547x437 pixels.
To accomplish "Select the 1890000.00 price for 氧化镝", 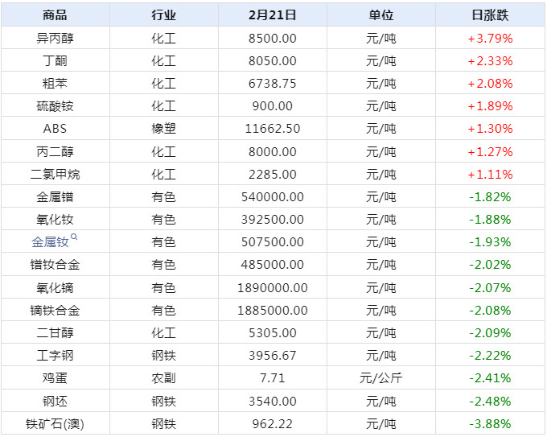I will tap(272, 287).
